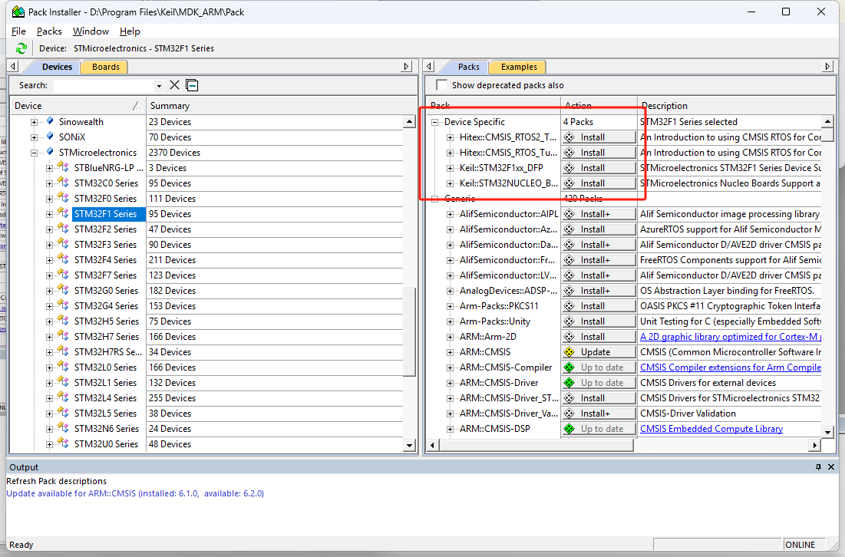Click the STM32H7 Series chip icon
This screenshot has height=557, width=845.
tap(63, 336)
